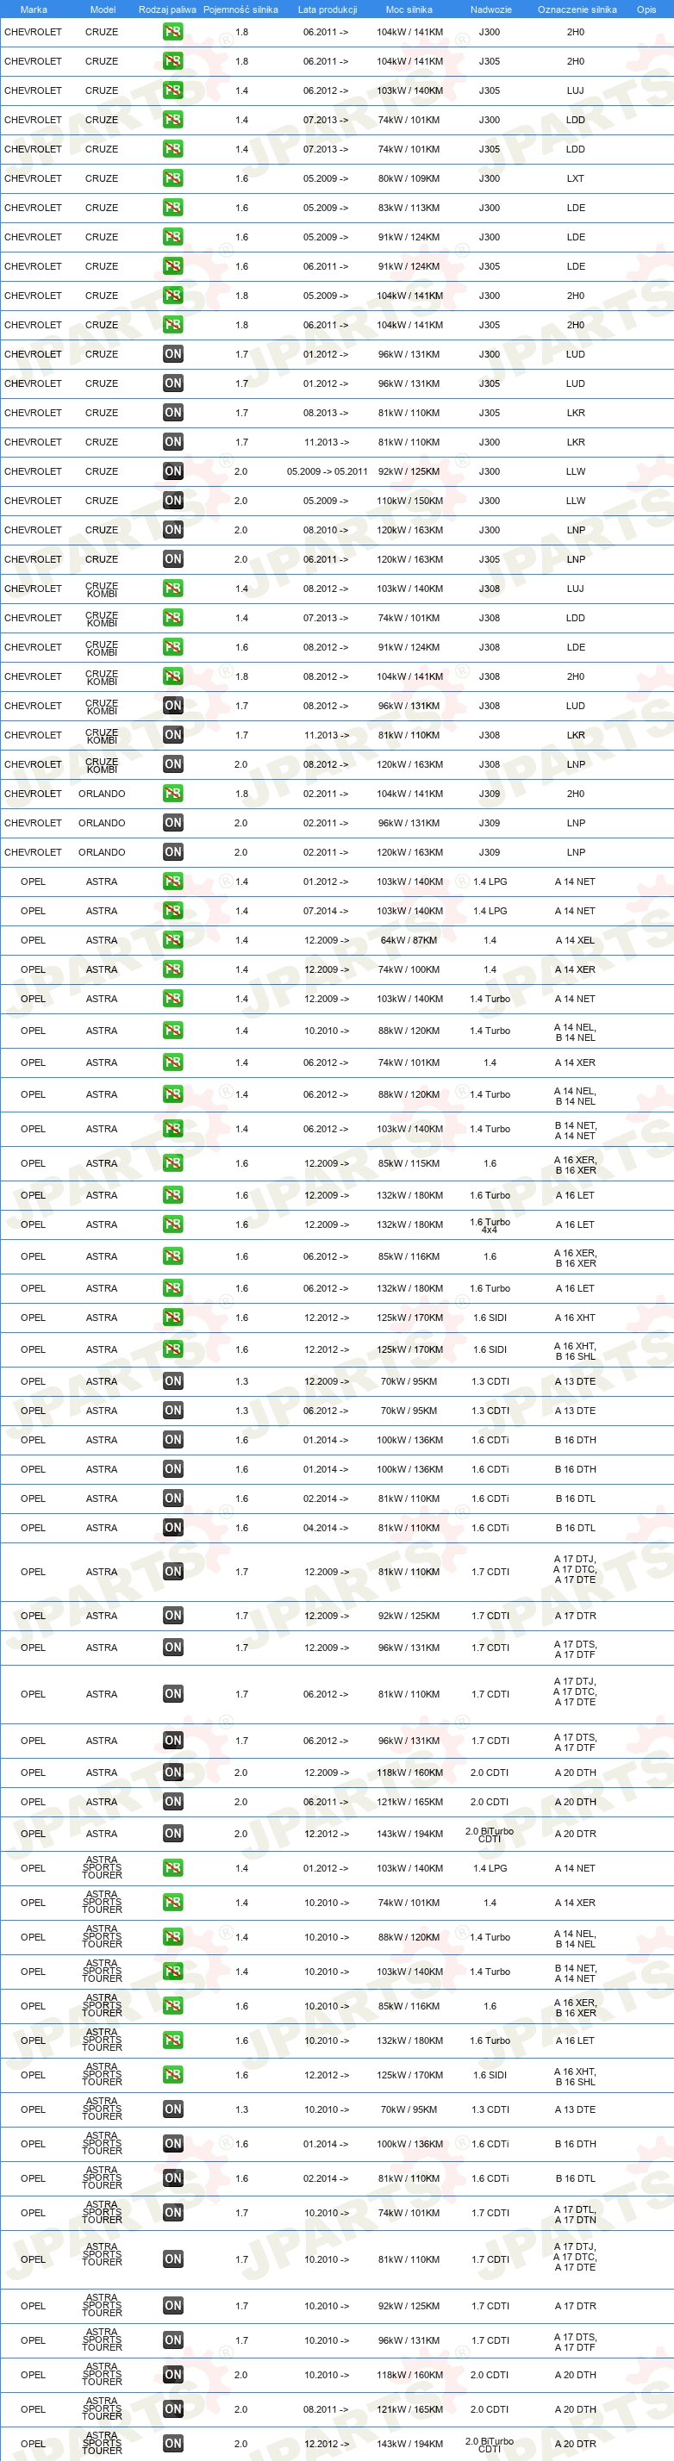Click the Opis column header
This screenshot has width=674, height=2461.
pyautogui.click(x=647, y=9)
